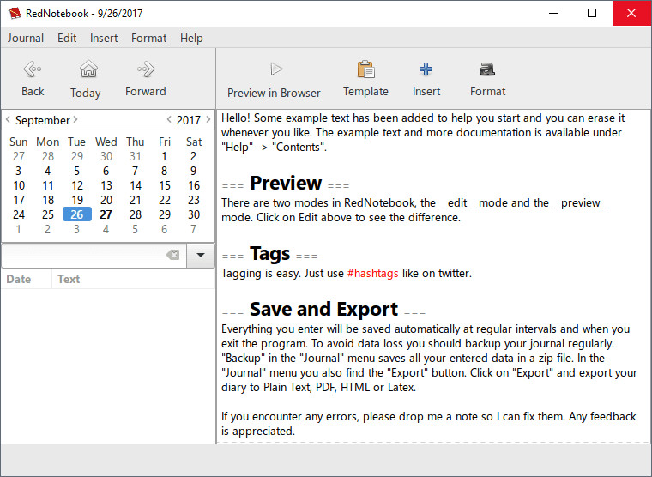Expand the search box dropdown arrow

201,255
